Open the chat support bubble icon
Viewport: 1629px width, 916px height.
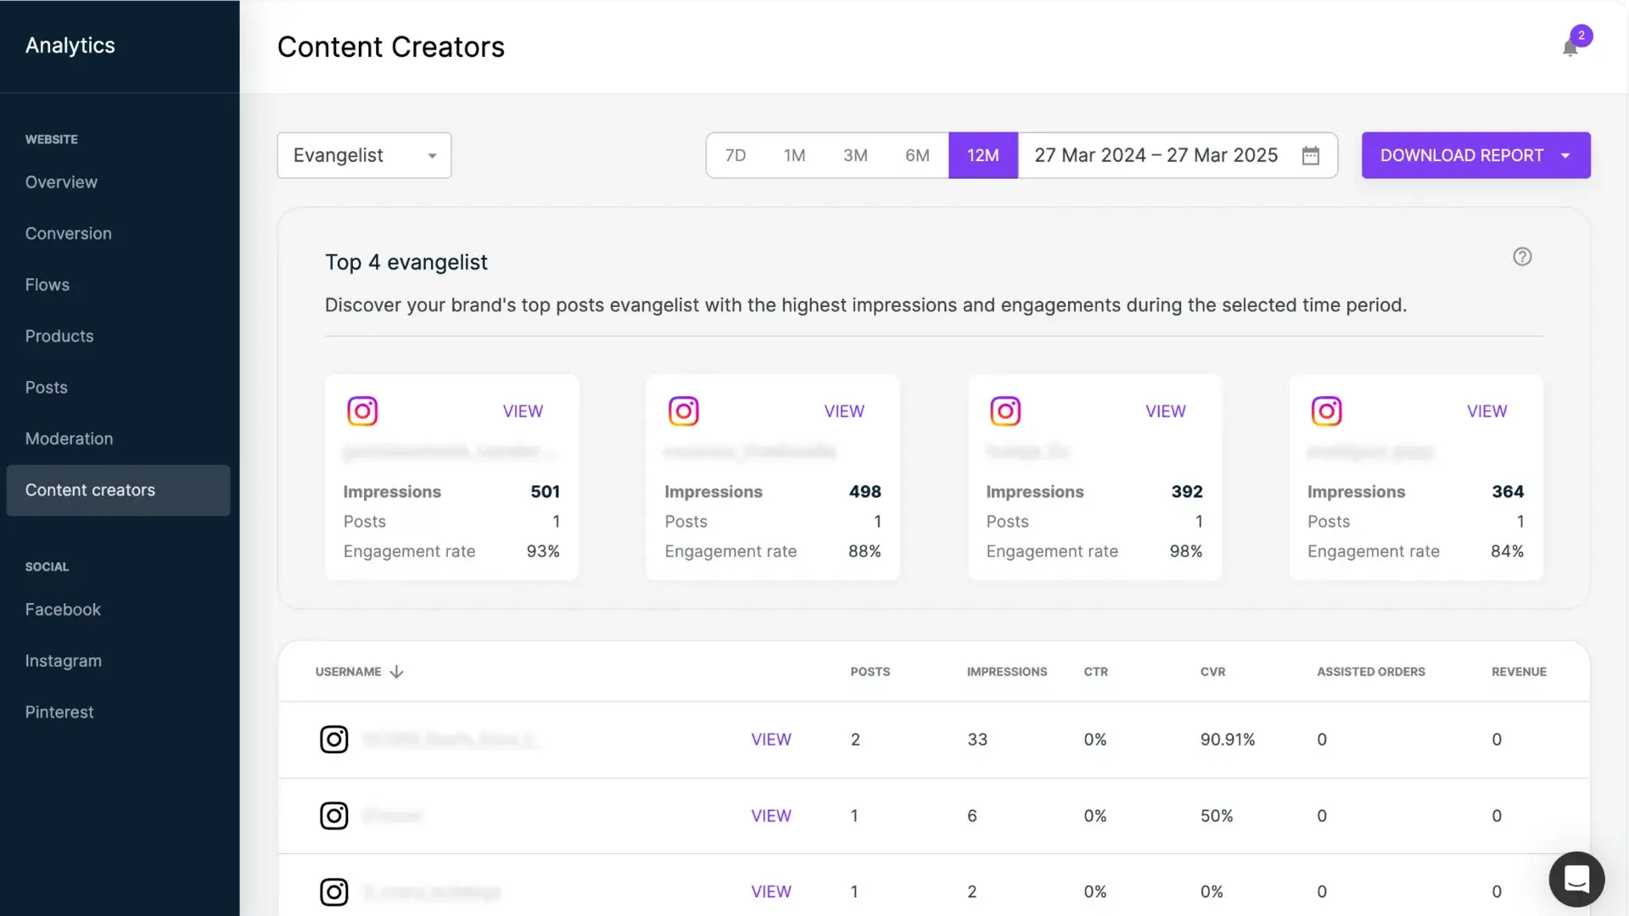point(1576,879)
